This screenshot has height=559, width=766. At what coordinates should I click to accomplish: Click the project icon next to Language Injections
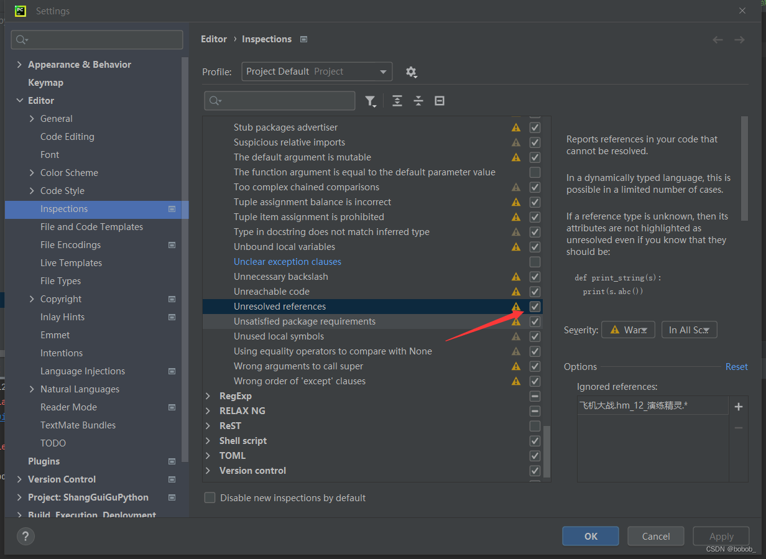pyautogui.click(x=172, y=371)
